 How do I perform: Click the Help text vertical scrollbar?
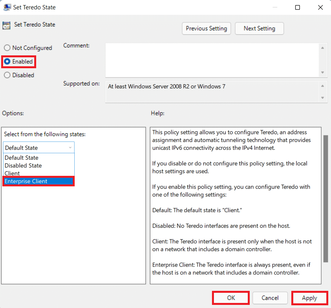[x=326, y=199]
